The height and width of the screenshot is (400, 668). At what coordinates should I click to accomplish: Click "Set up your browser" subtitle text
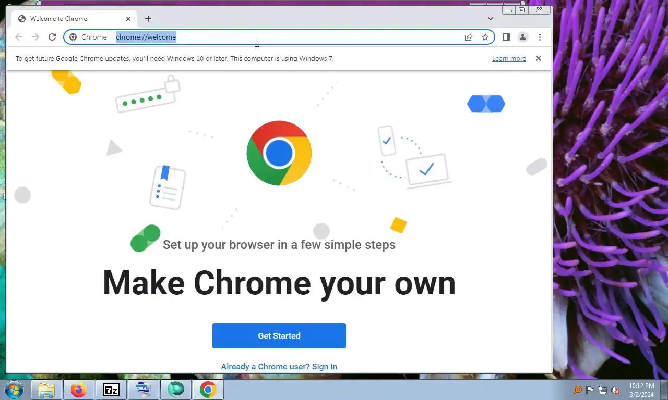tap(279, 245)
